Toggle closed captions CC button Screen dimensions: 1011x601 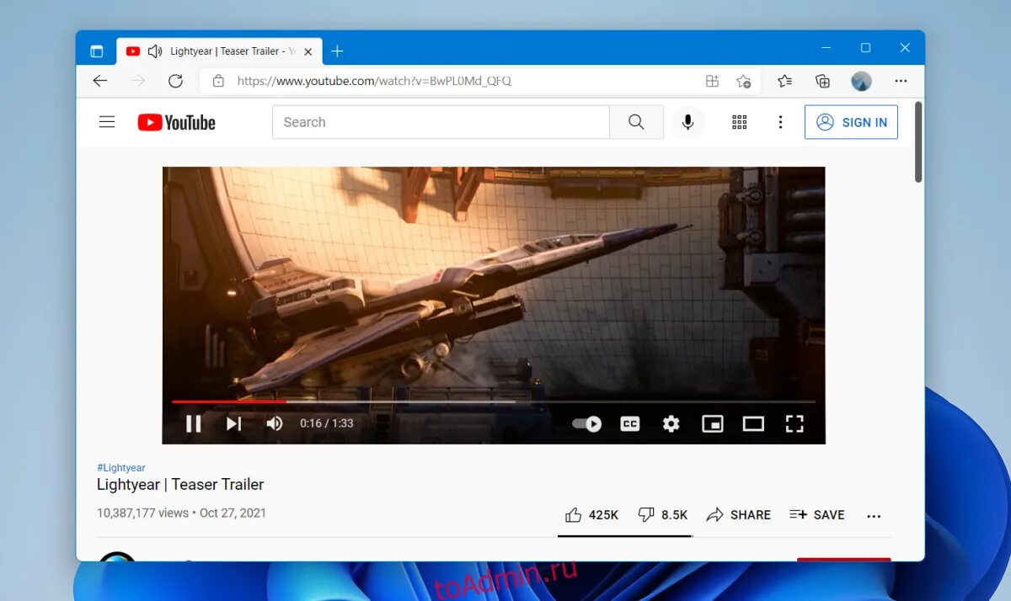[x=629, y=423]
